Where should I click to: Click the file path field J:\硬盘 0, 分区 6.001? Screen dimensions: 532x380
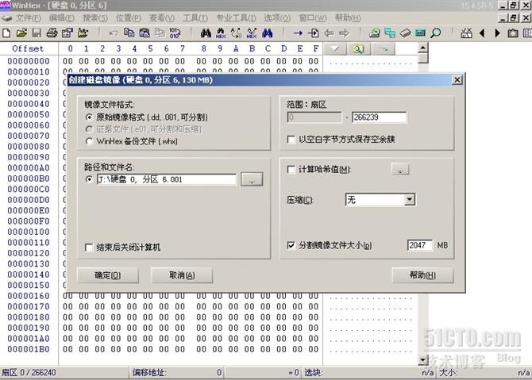point(166,179)
